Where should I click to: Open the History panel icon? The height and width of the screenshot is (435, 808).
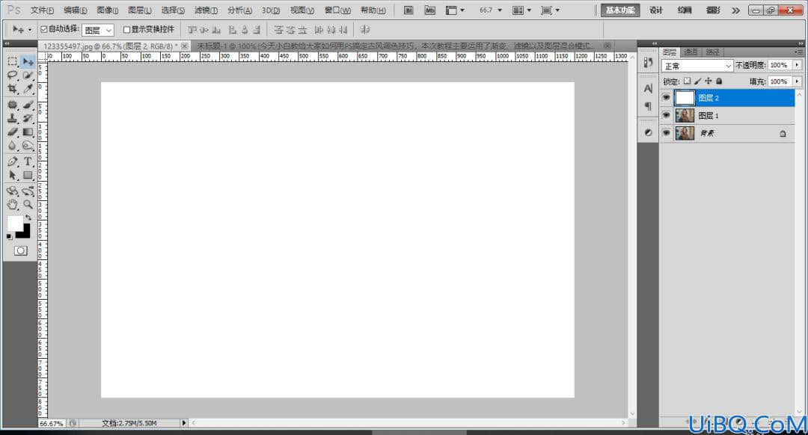point(648,63)
